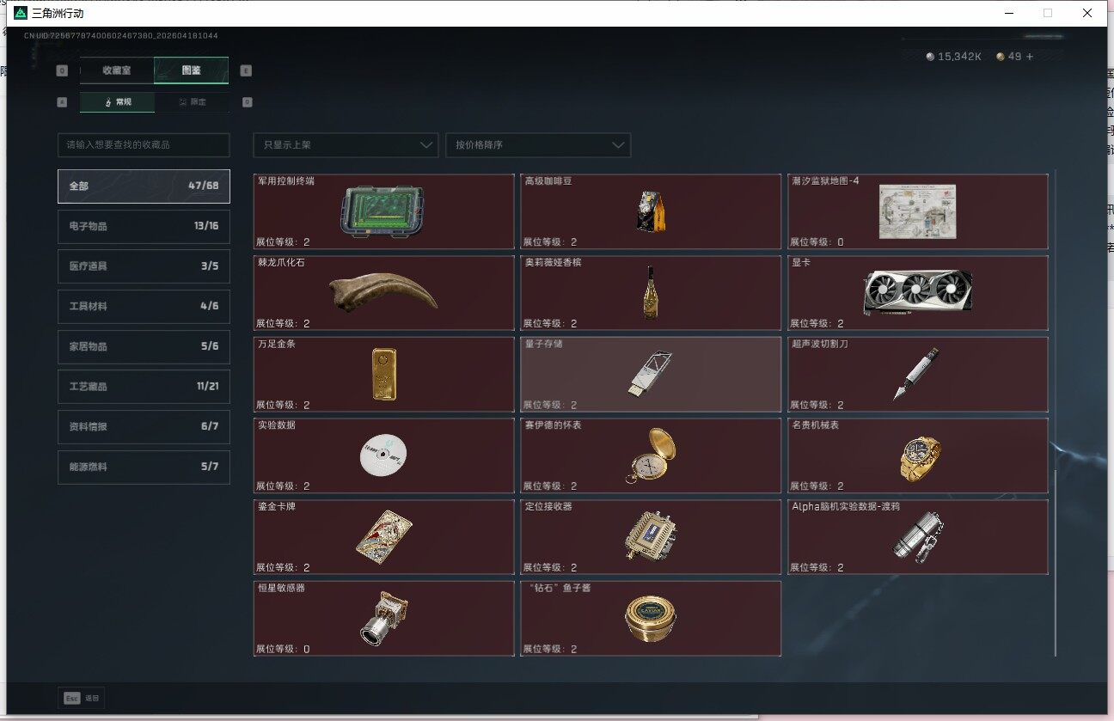Pick the 万足金条 gold bar item
Screen dimensions: 1114x721
pyautogui.click(x=383, y=374)
